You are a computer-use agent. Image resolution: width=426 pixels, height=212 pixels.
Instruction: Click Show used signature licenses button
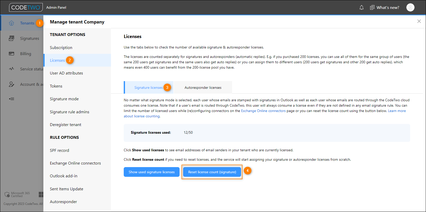coord(152,172)
